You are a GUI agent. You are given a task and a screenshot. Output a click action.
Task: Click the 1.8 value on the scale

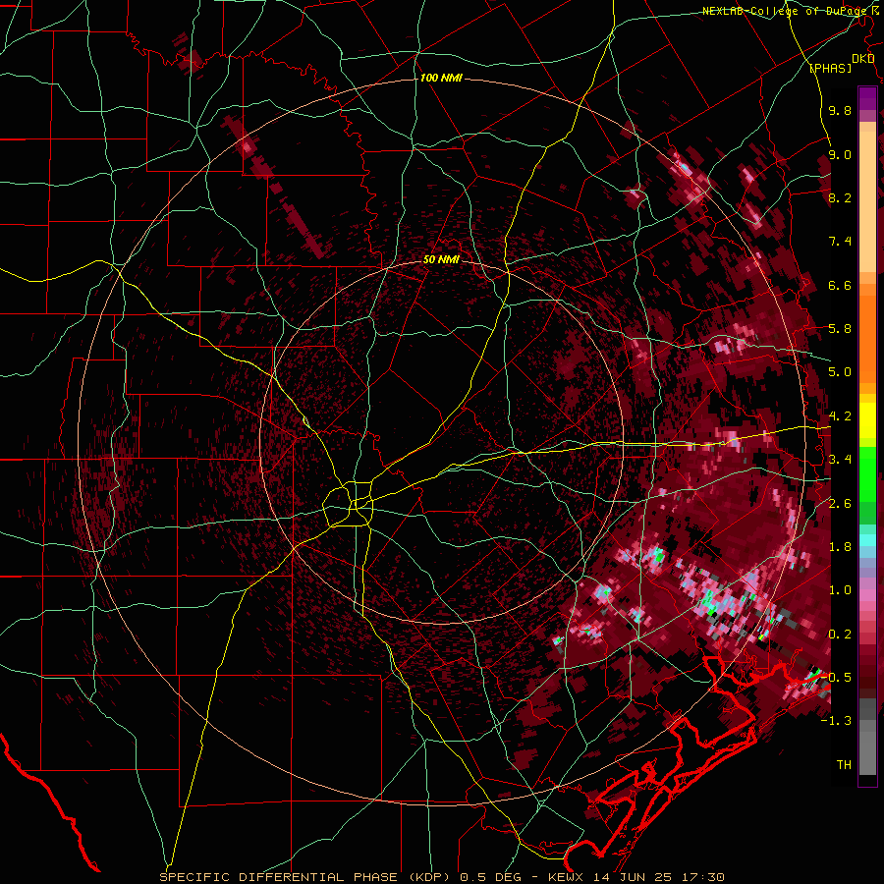click(x=840, y=547)
